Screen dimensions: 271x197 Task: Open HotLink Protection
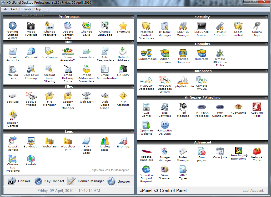point(220,26)
